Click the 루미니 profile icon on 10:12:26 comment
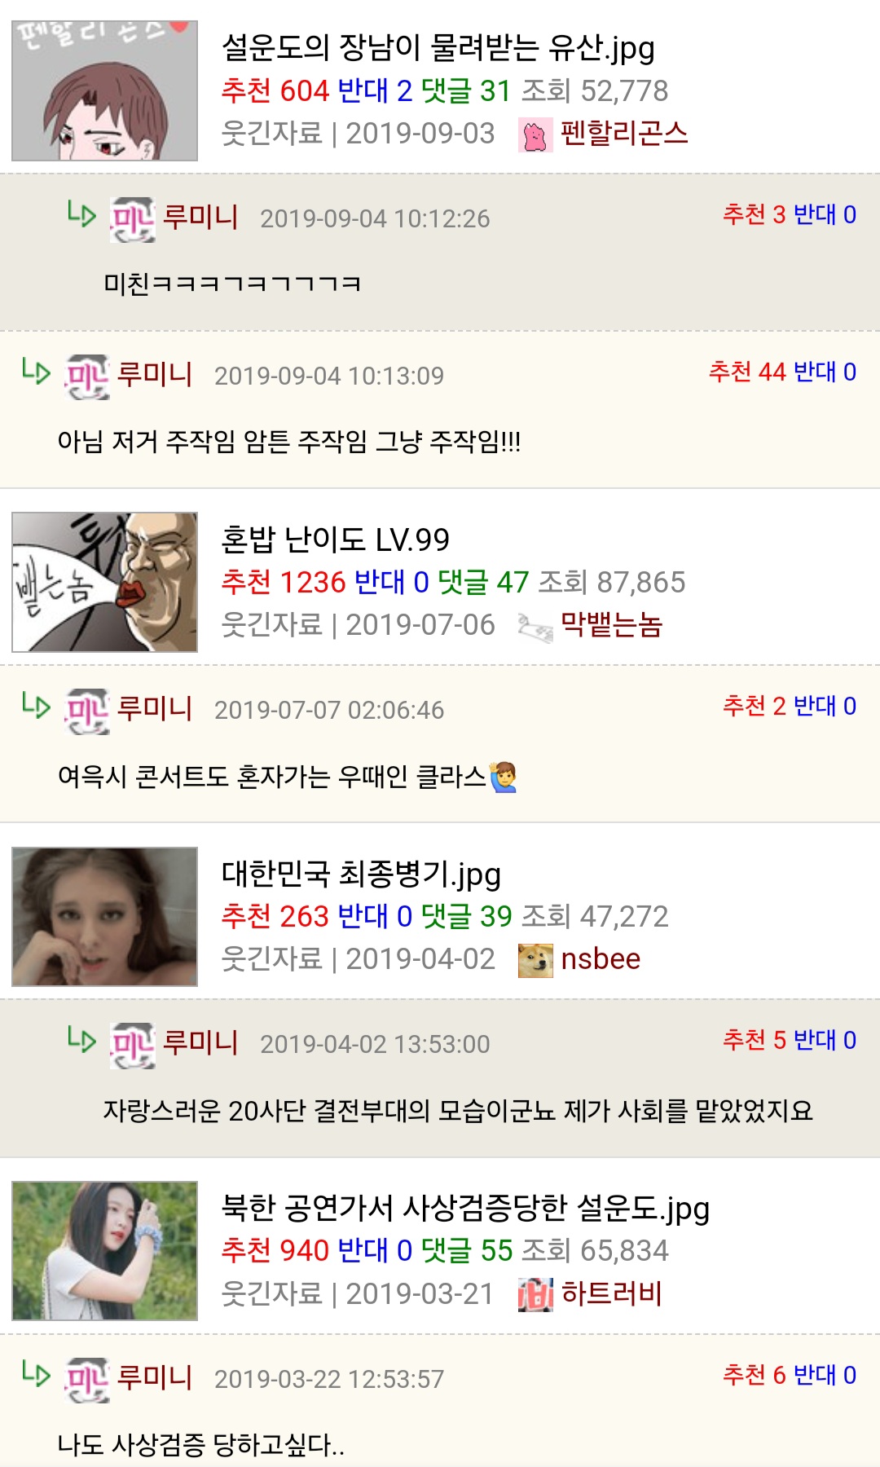 tap(133, 218)
